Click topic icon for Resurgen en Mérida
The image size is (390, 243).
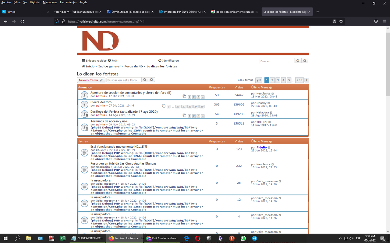click(x=84, y=169)
